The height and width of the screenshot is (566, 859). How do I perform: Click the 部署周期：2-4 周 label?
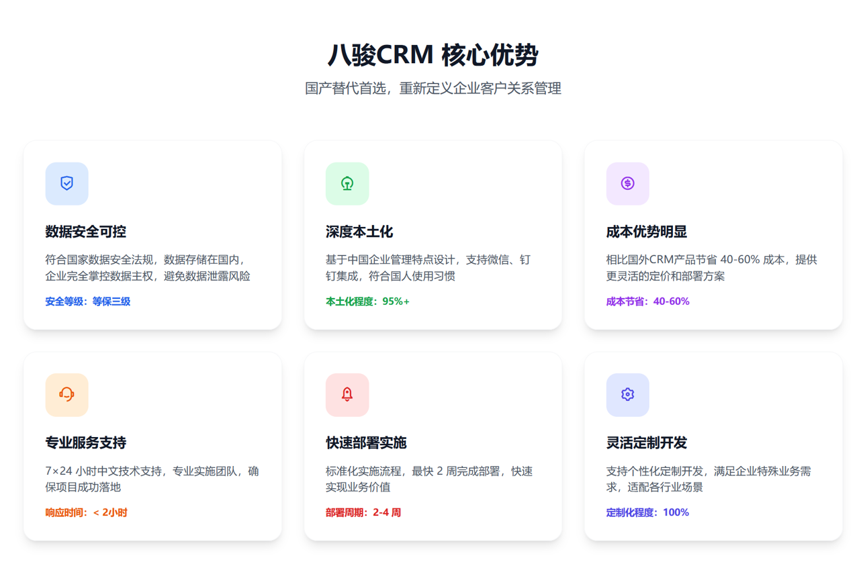pos(363,512)
